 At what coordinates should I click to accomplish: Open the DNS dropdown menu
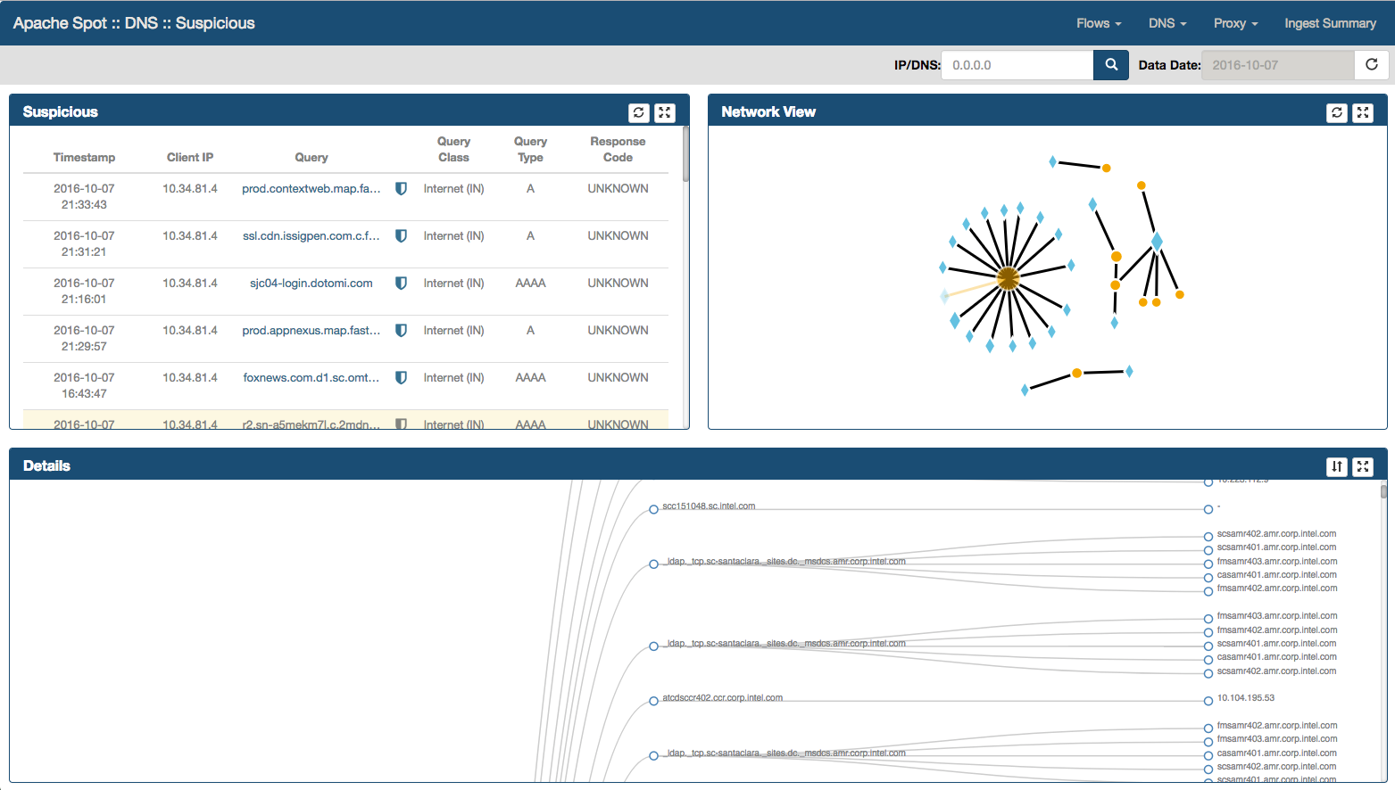(1167, 23)
